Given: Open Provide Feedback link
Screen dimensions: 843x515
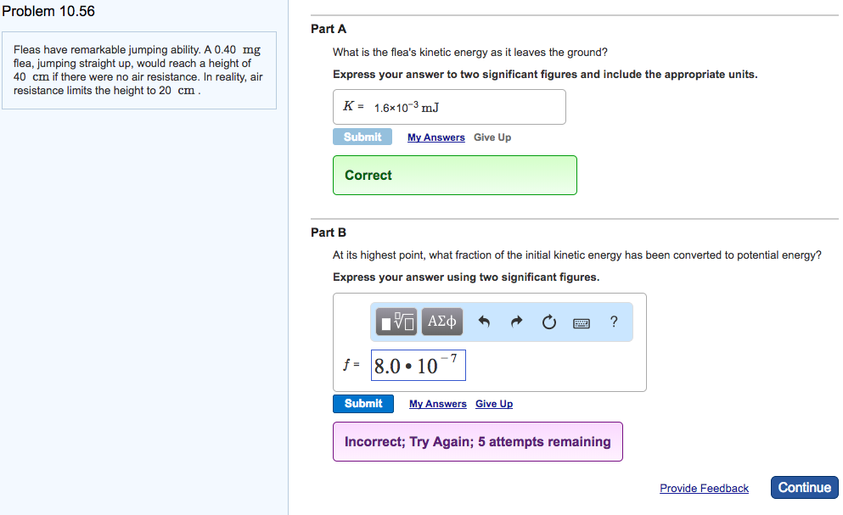Looking at the screenshot, I should 704,488.
